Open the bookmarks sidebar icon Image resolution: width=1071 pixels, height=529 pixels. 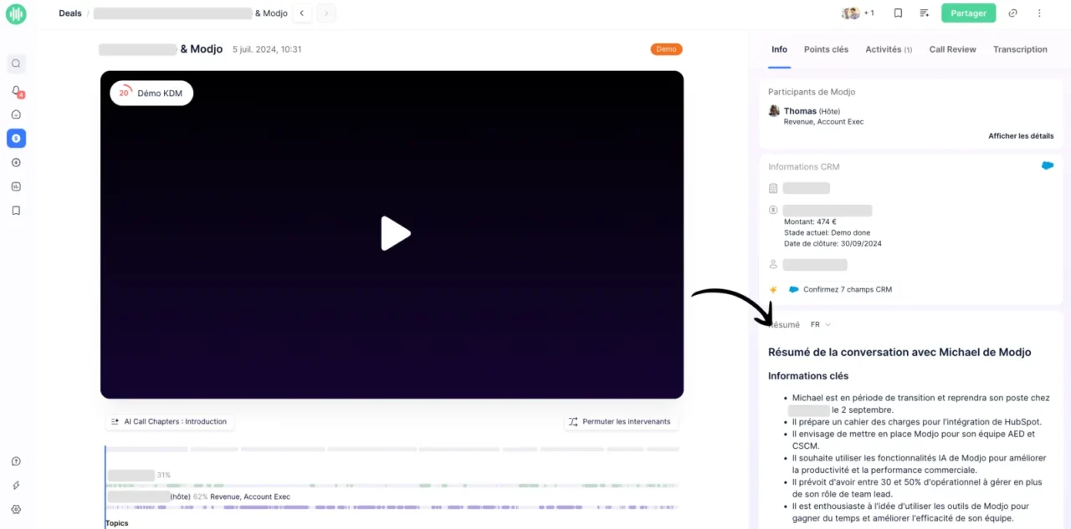pyautogui.click(x=16, y=211)
